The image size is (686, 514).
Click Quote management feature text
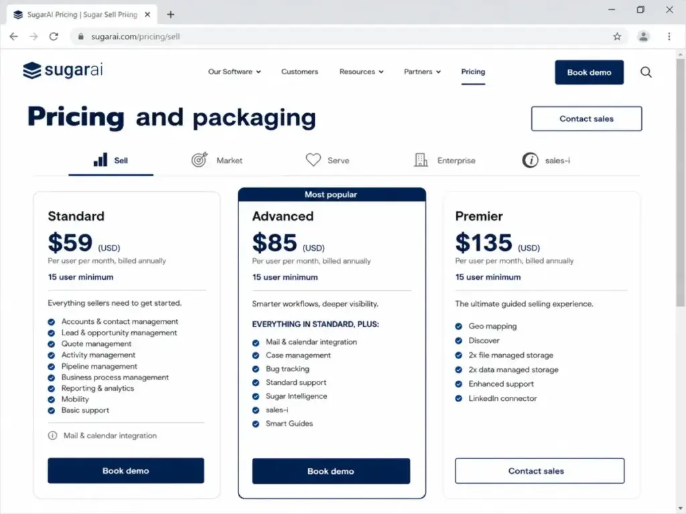[x=96, y=344]
